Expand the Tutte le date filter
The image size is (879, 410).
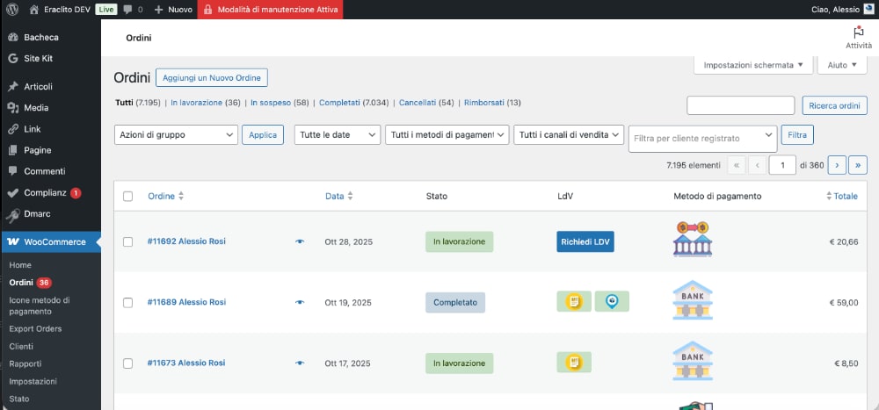(337, 135)
